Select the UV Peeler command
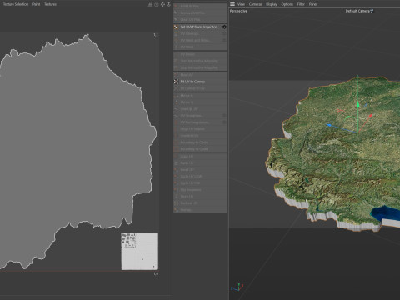The width and height of the screenshot is (400, 300). [x=200, y=54]
